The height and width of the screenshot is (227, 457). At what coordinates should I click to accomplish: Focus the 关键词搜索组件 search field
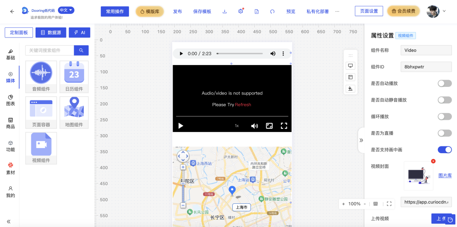[50, 50]
